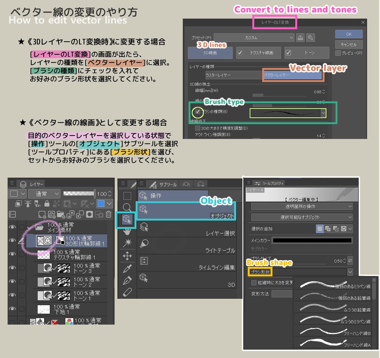Create a new layer folder
380x358 pixels.
pos(62,215)
